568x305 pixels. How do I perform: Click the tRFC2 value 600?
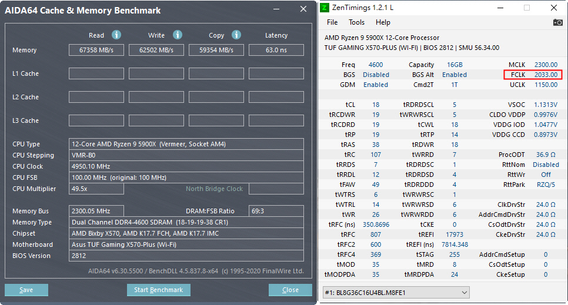(x=376, y=244)
